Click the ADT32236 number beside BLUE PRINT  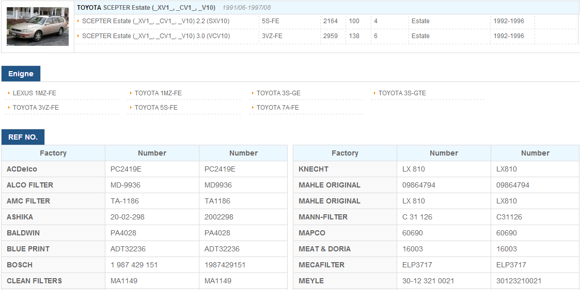coord(128,249)
